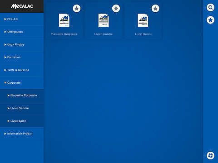Open the Formation menu item
Screen dimensions: 218x163
[22, 57]
